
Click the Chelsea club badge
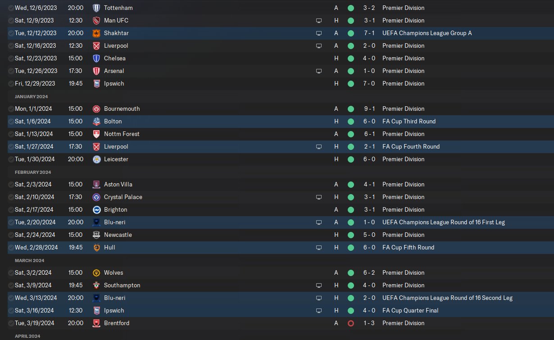point(96,58)
